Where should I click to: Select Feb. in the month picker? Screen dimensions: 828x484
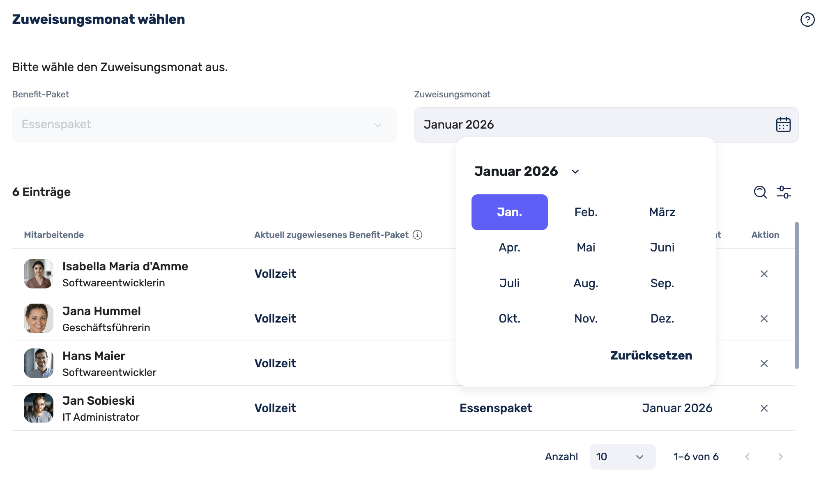(586, 212)
